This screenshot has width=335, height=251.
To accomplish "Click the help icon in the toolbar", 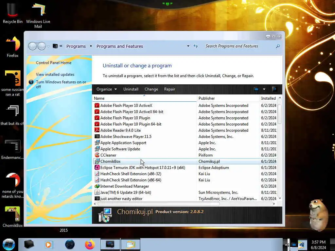I will pos(274,89).
